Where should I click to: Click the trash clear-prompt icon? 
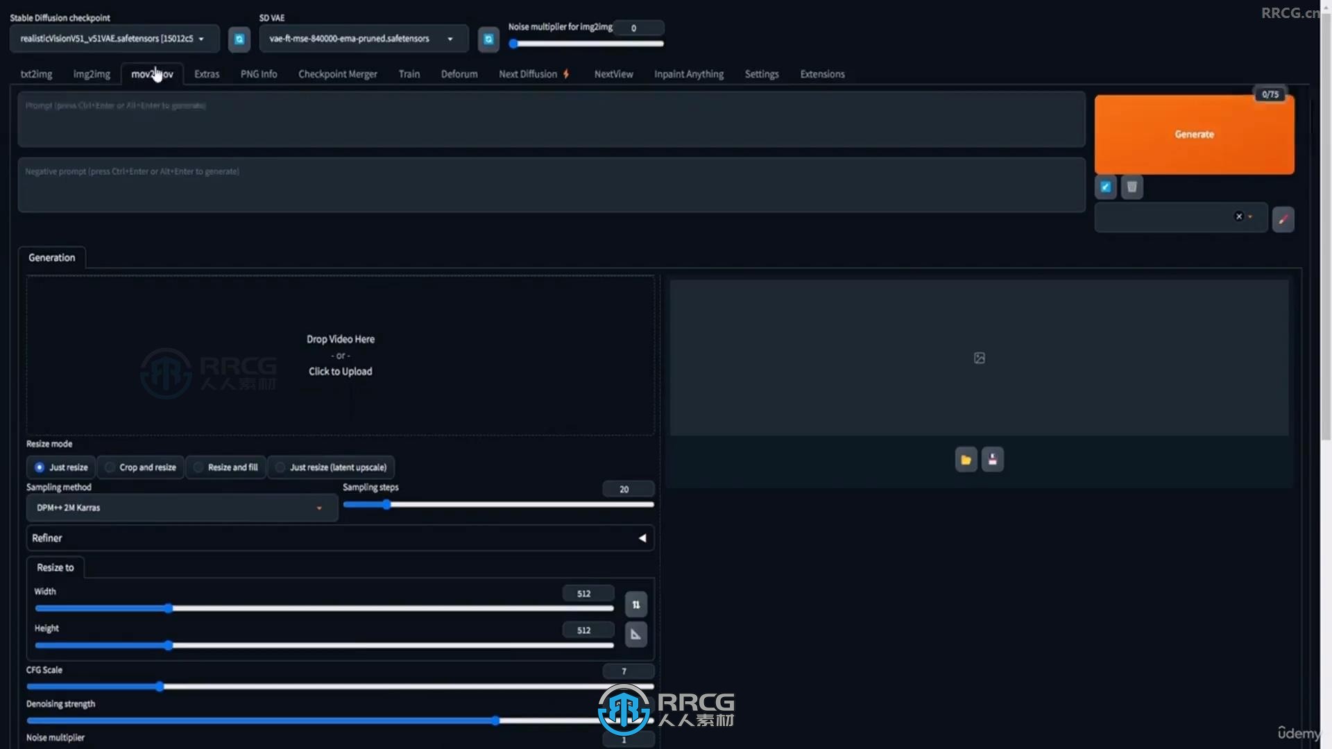point(1132,187)
